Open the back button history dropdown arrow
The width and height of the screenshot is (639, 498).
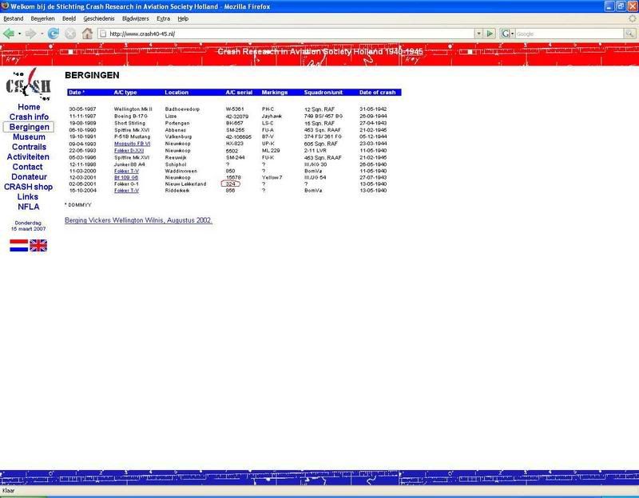coord(19,34)
